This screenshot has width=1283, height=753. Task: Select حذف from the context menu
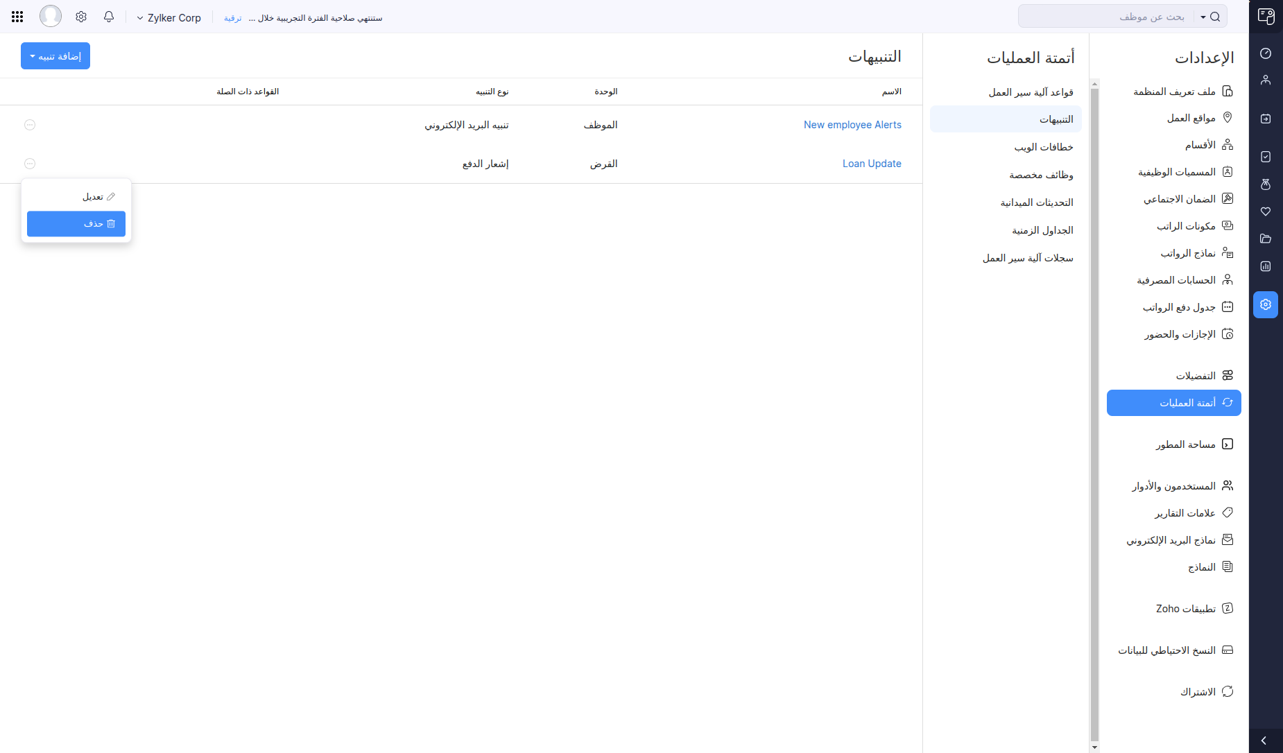(76, 224)
